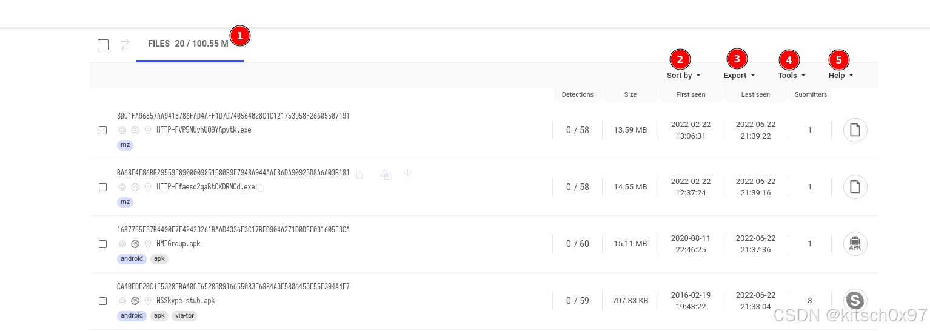Click network graph icon in MSSkype_stub.apk row
This screenshot has height=331, width=930.
coord(135,301)
